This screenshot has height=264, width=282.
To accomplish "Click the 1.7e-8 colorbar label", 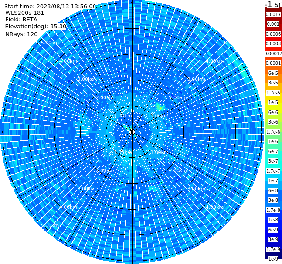I will click(273, 210).
